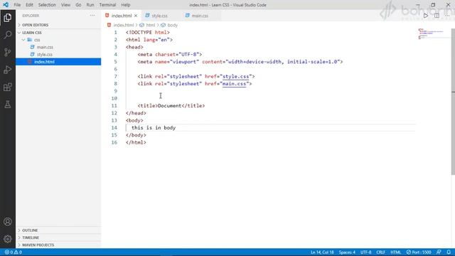Viewport: 455px width, 256px height.
Task: Split the editor to the right
Action: (x=437, y=16)
